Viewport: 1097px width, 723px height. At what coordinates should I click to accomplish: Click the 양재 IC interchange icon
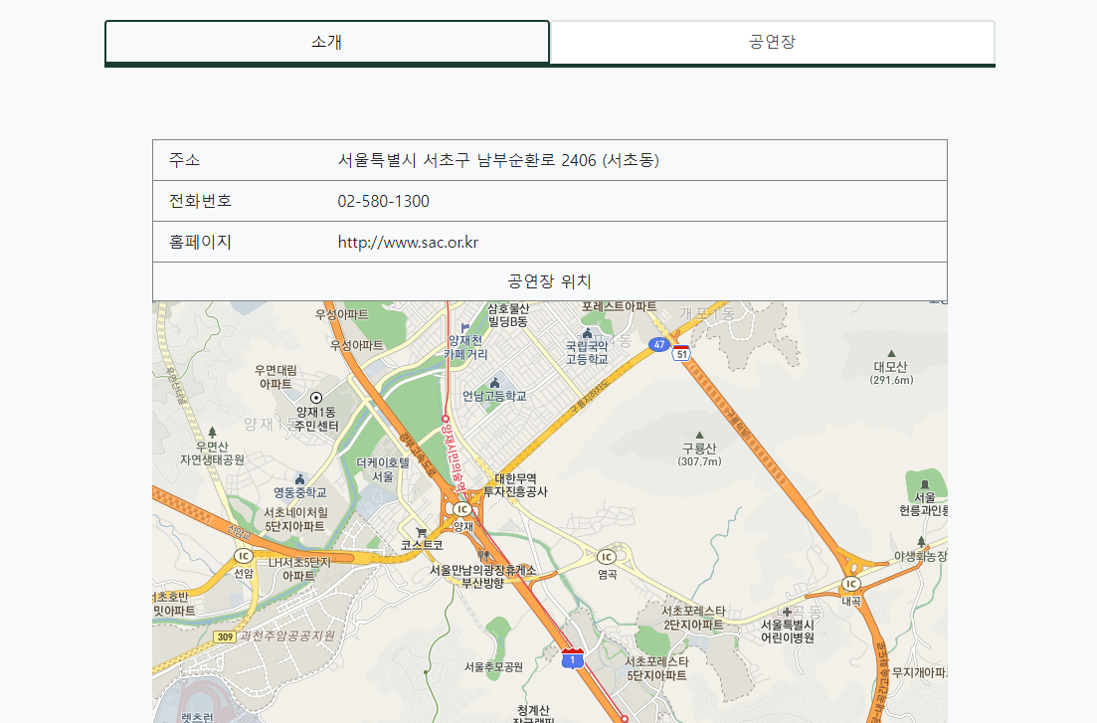pos(461,509)
